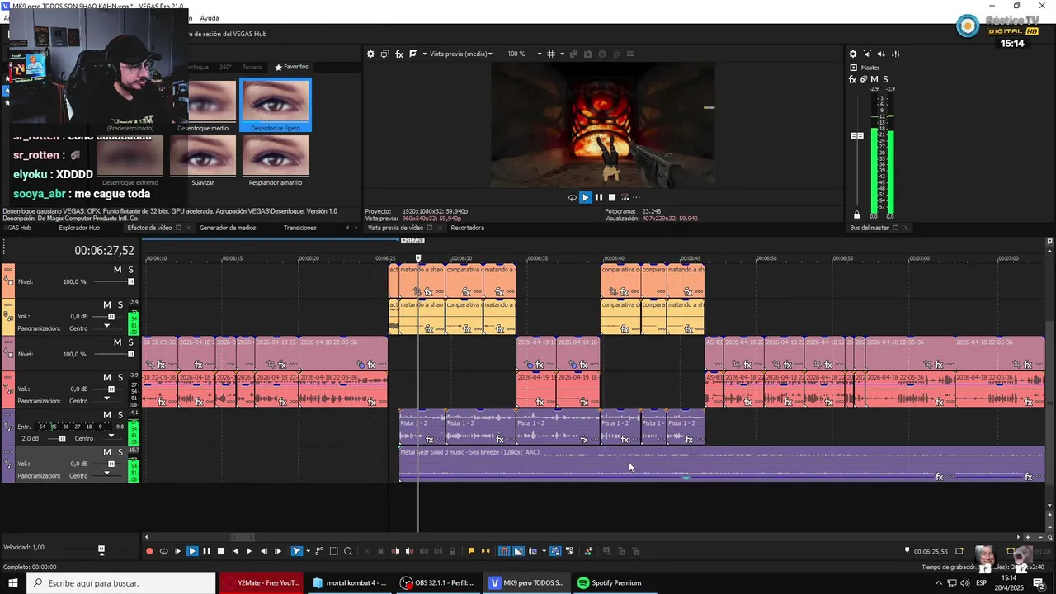Switch to Transiciones tab
Screen dimensions: 1056x594
coord(300,228)
